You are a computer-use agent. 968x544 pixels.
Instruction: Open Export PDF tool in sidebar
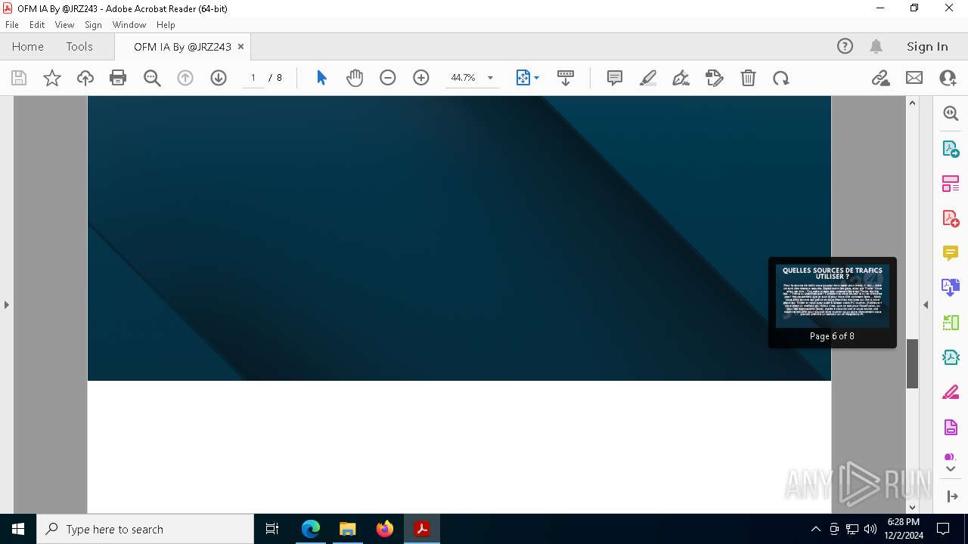click(x=951, y=148)
